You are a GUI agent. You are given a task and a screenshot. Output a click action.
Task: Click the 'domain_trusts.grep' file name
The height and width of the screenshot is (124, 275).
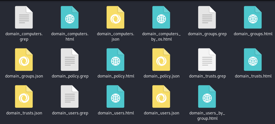tap(207, 76)
